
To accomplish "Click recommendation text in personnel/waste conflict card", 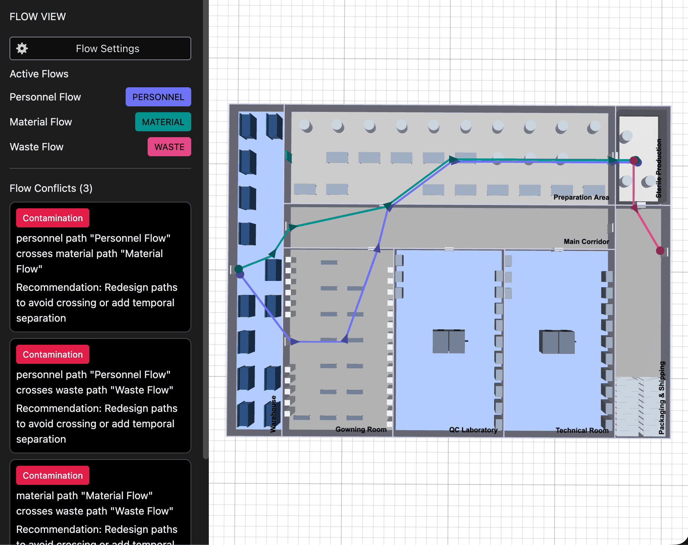I will [x=97, y=424].
